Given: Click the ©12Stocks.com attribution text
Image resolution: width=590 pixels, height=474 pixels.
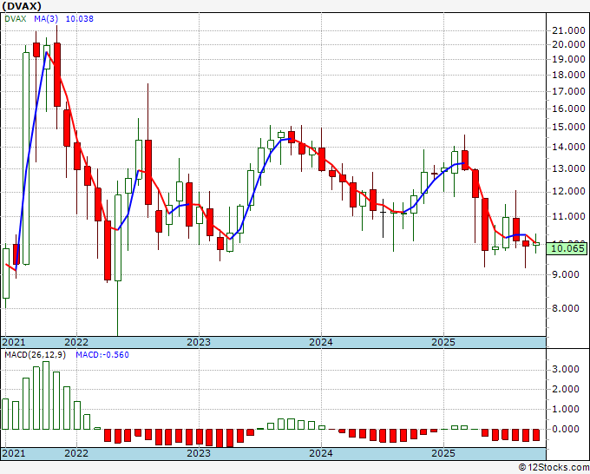Looking at the screenshot, I should 554,468.
